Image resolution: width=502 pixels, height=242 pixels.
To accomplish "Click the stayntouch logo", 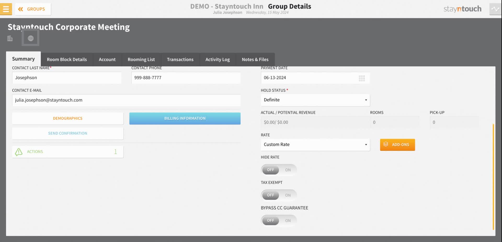I will coord(462,9).
